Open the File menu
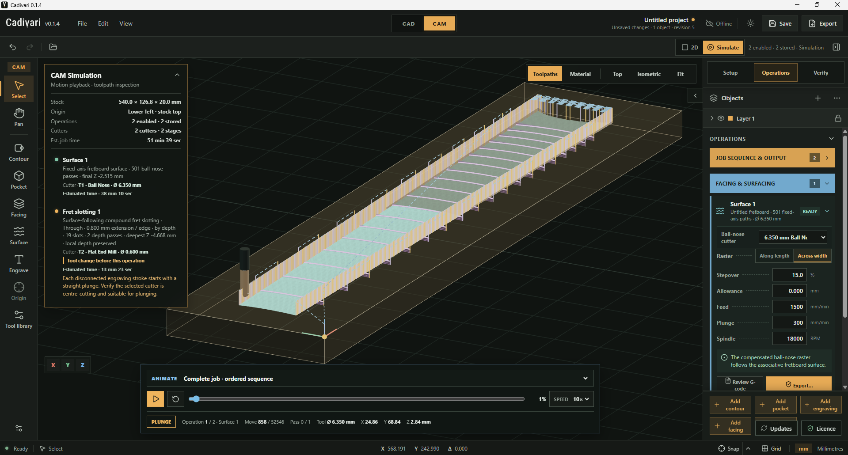 point(82,23)
